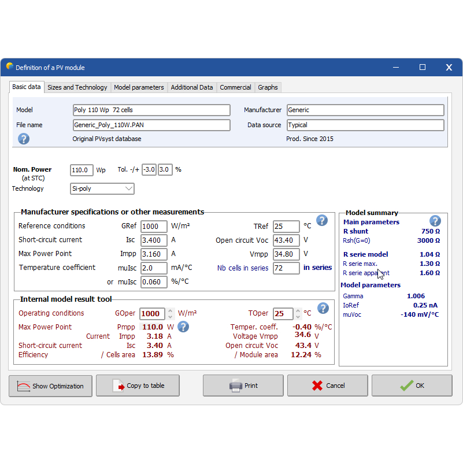The height and width of the screenshot is (463, 463).
Task: Click help icon beside TOper temperature
Action: click(x=323, y=308)
